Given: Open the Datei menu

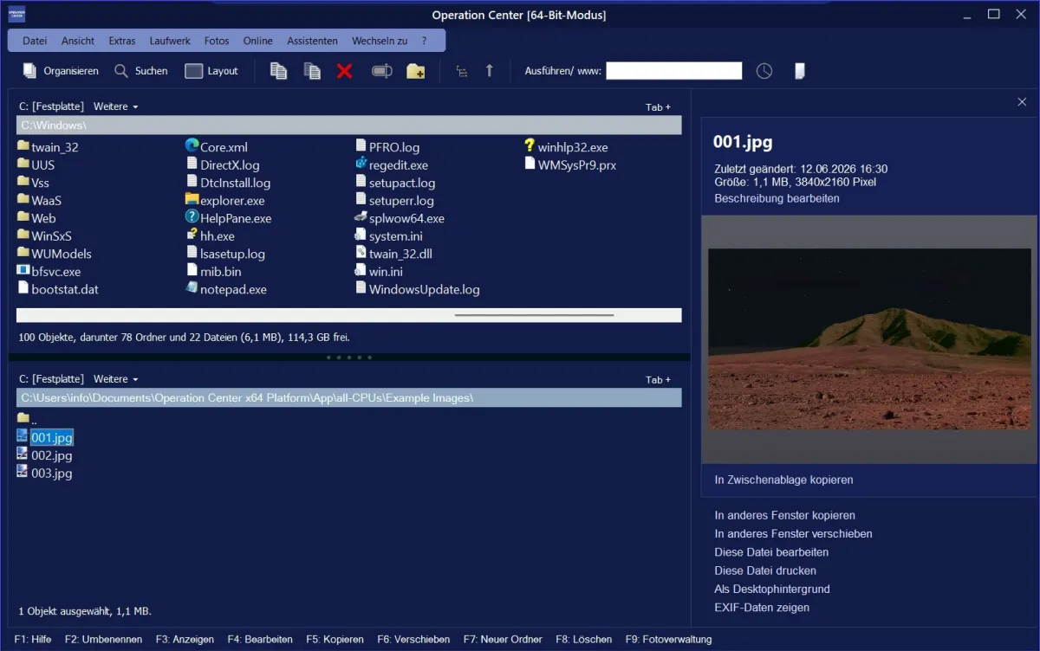Looking at the screenshot, I should pyautogui.click(x=35, y=41).
